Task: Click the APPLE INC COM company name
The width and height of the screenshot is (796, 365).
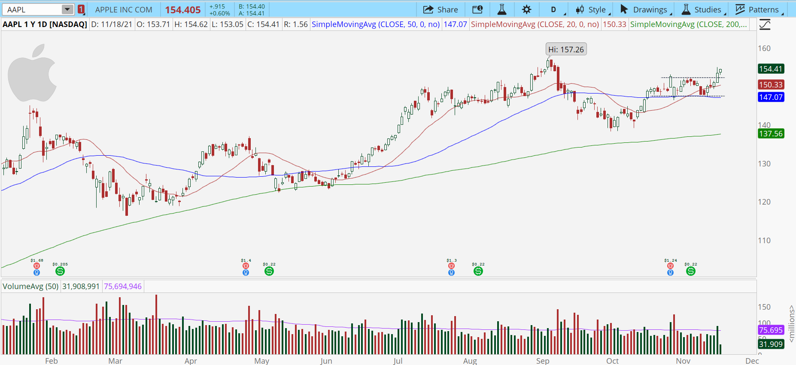Action: [124, 9]
